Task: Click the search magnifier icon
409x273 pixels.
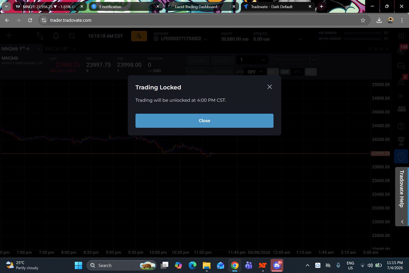Action: click(72, 35)
